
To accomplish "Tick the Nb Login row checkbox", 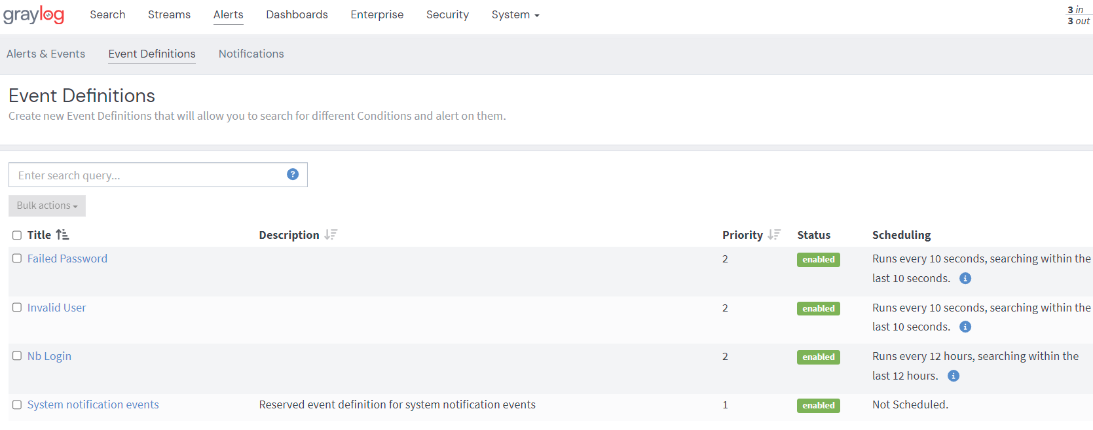I will tap(17, 356).
